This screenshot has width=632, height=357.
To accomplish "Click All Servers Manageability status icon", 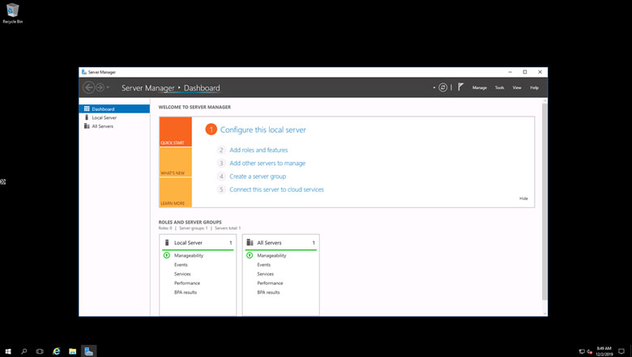I will coord(250,255).
